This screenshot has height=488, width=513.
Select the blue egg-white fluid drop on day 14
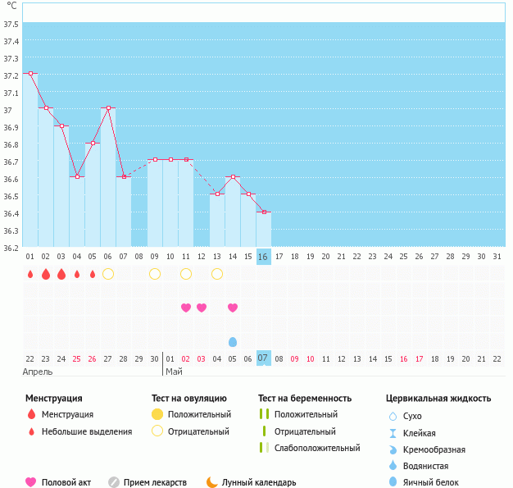(233, 342)
